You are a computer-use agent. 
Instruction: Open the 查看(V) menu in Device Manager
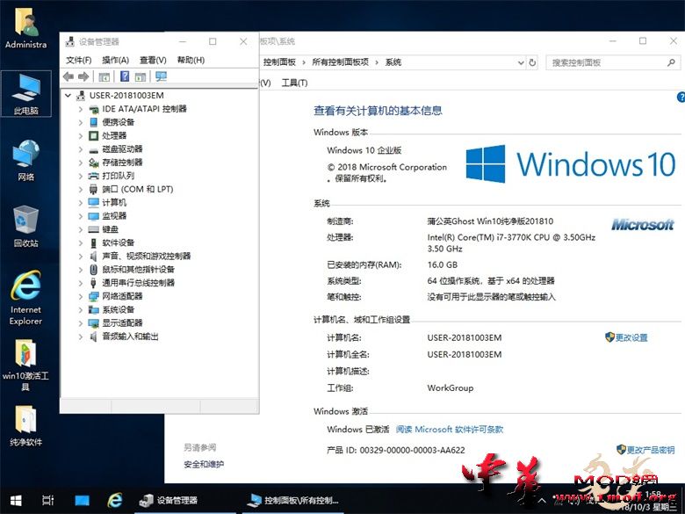pos(153,60)
